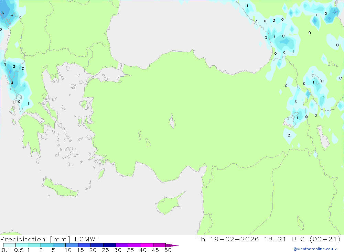344x252 pixels.
Task: Click the 'Precipitation [mm]' title text
Action: (35, 239)
